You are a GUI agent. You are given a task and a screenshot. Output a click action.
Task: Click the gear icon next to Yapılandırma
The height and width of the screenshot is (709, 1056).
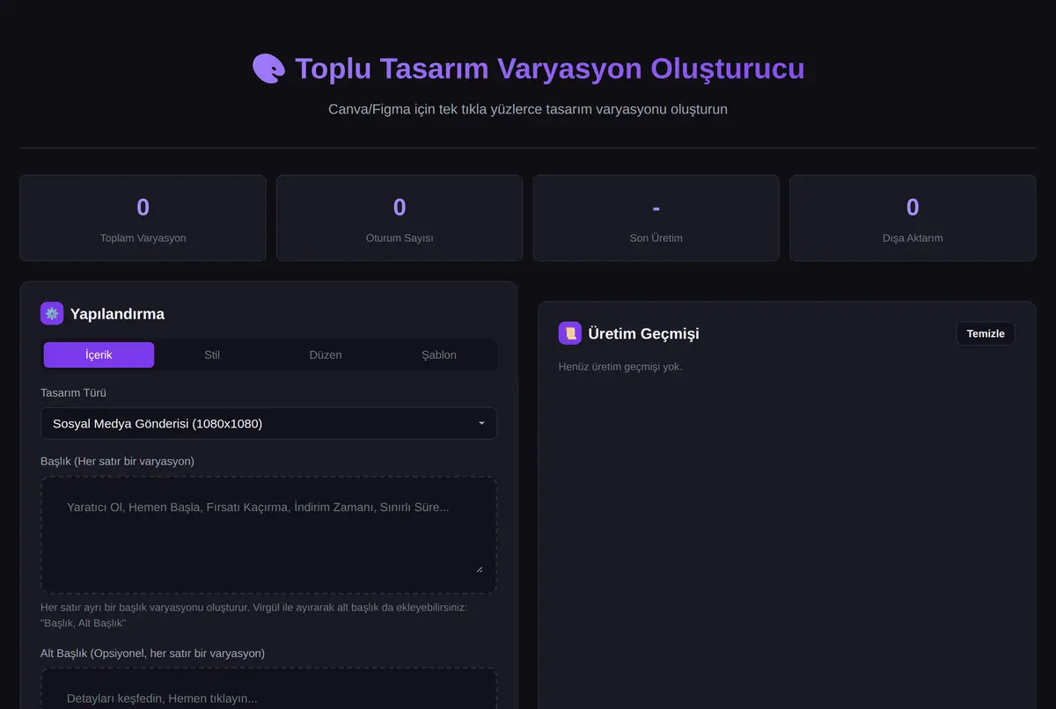(52, 313)
